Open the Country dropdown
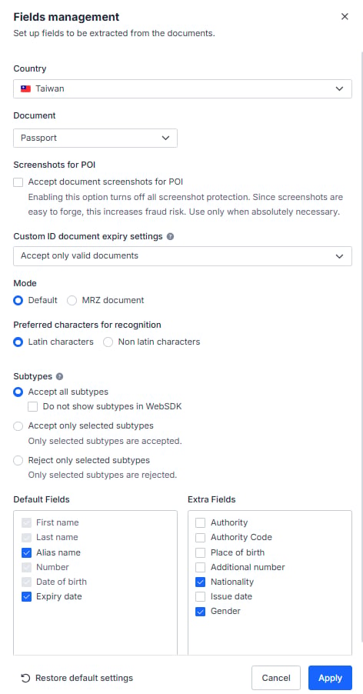This screenshot has height=694, width=363. 182,88
